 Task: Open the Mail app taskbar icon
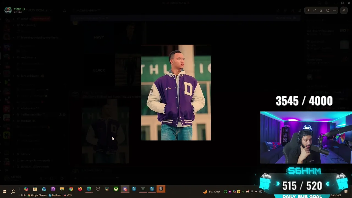click(x=44, y=189)
